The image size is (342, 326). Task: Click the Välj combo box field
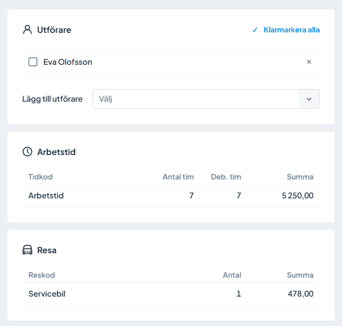coord(195,99)
